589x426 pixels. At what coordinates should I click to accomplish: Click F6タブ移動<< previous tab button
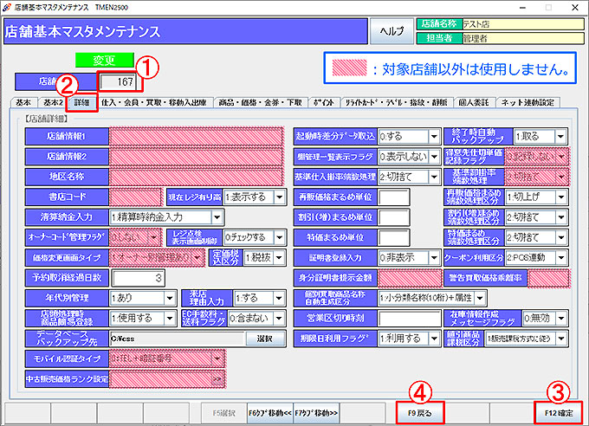tap(269, 413)
